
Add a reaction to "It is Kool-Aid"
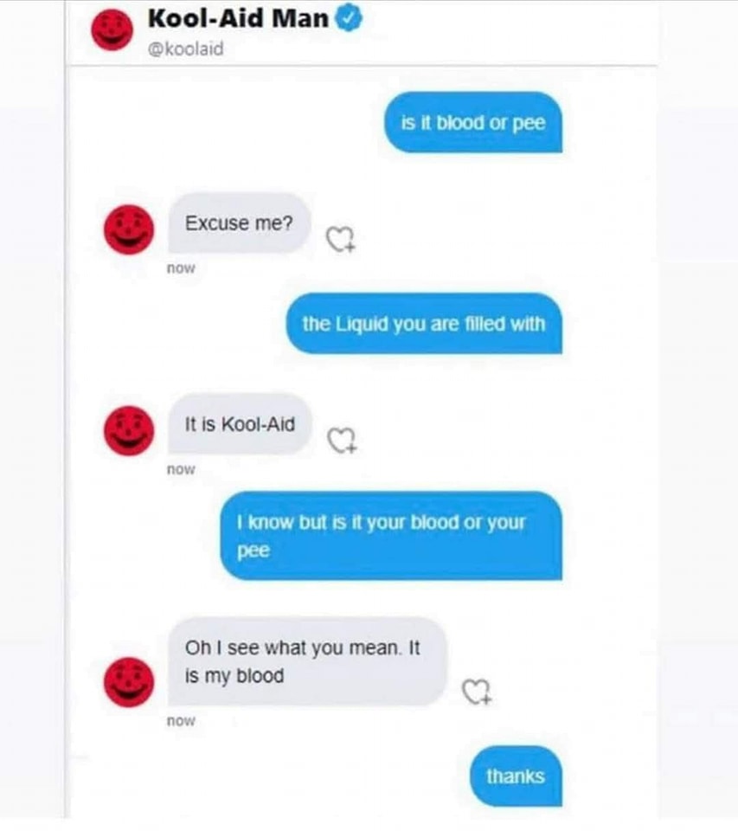(342, 441)
